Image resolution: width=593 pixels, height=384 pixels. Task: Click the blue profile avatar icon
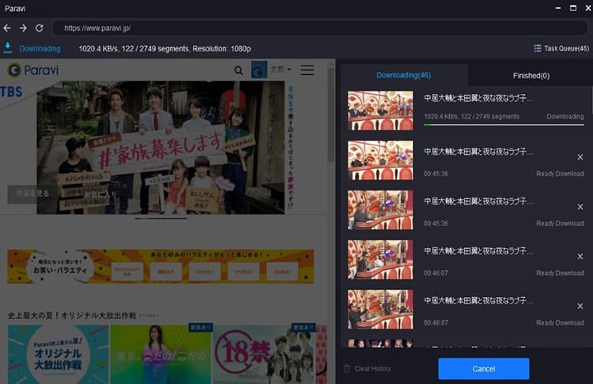pyautogui.click(x=259, y=70)
